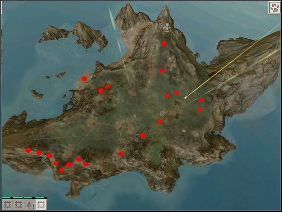Open the paw print animal tracking button
Image resolution: width=282 pixels, height=212 pixels.
[274, 8]
